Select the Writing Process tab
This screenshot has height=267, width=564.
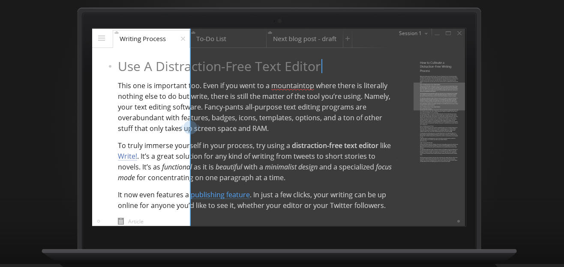142,39
